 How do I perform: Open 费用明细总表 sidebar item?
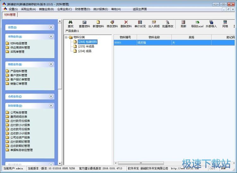click(16, 117)
